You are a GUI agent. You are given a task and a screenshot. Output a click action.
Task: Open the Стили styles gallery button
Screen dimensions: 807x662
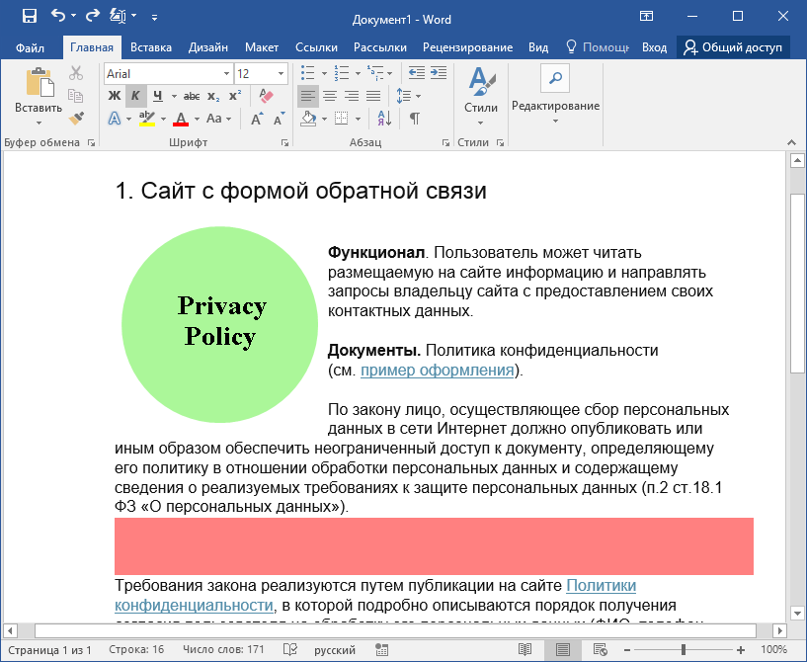click(x=481, y=97)
